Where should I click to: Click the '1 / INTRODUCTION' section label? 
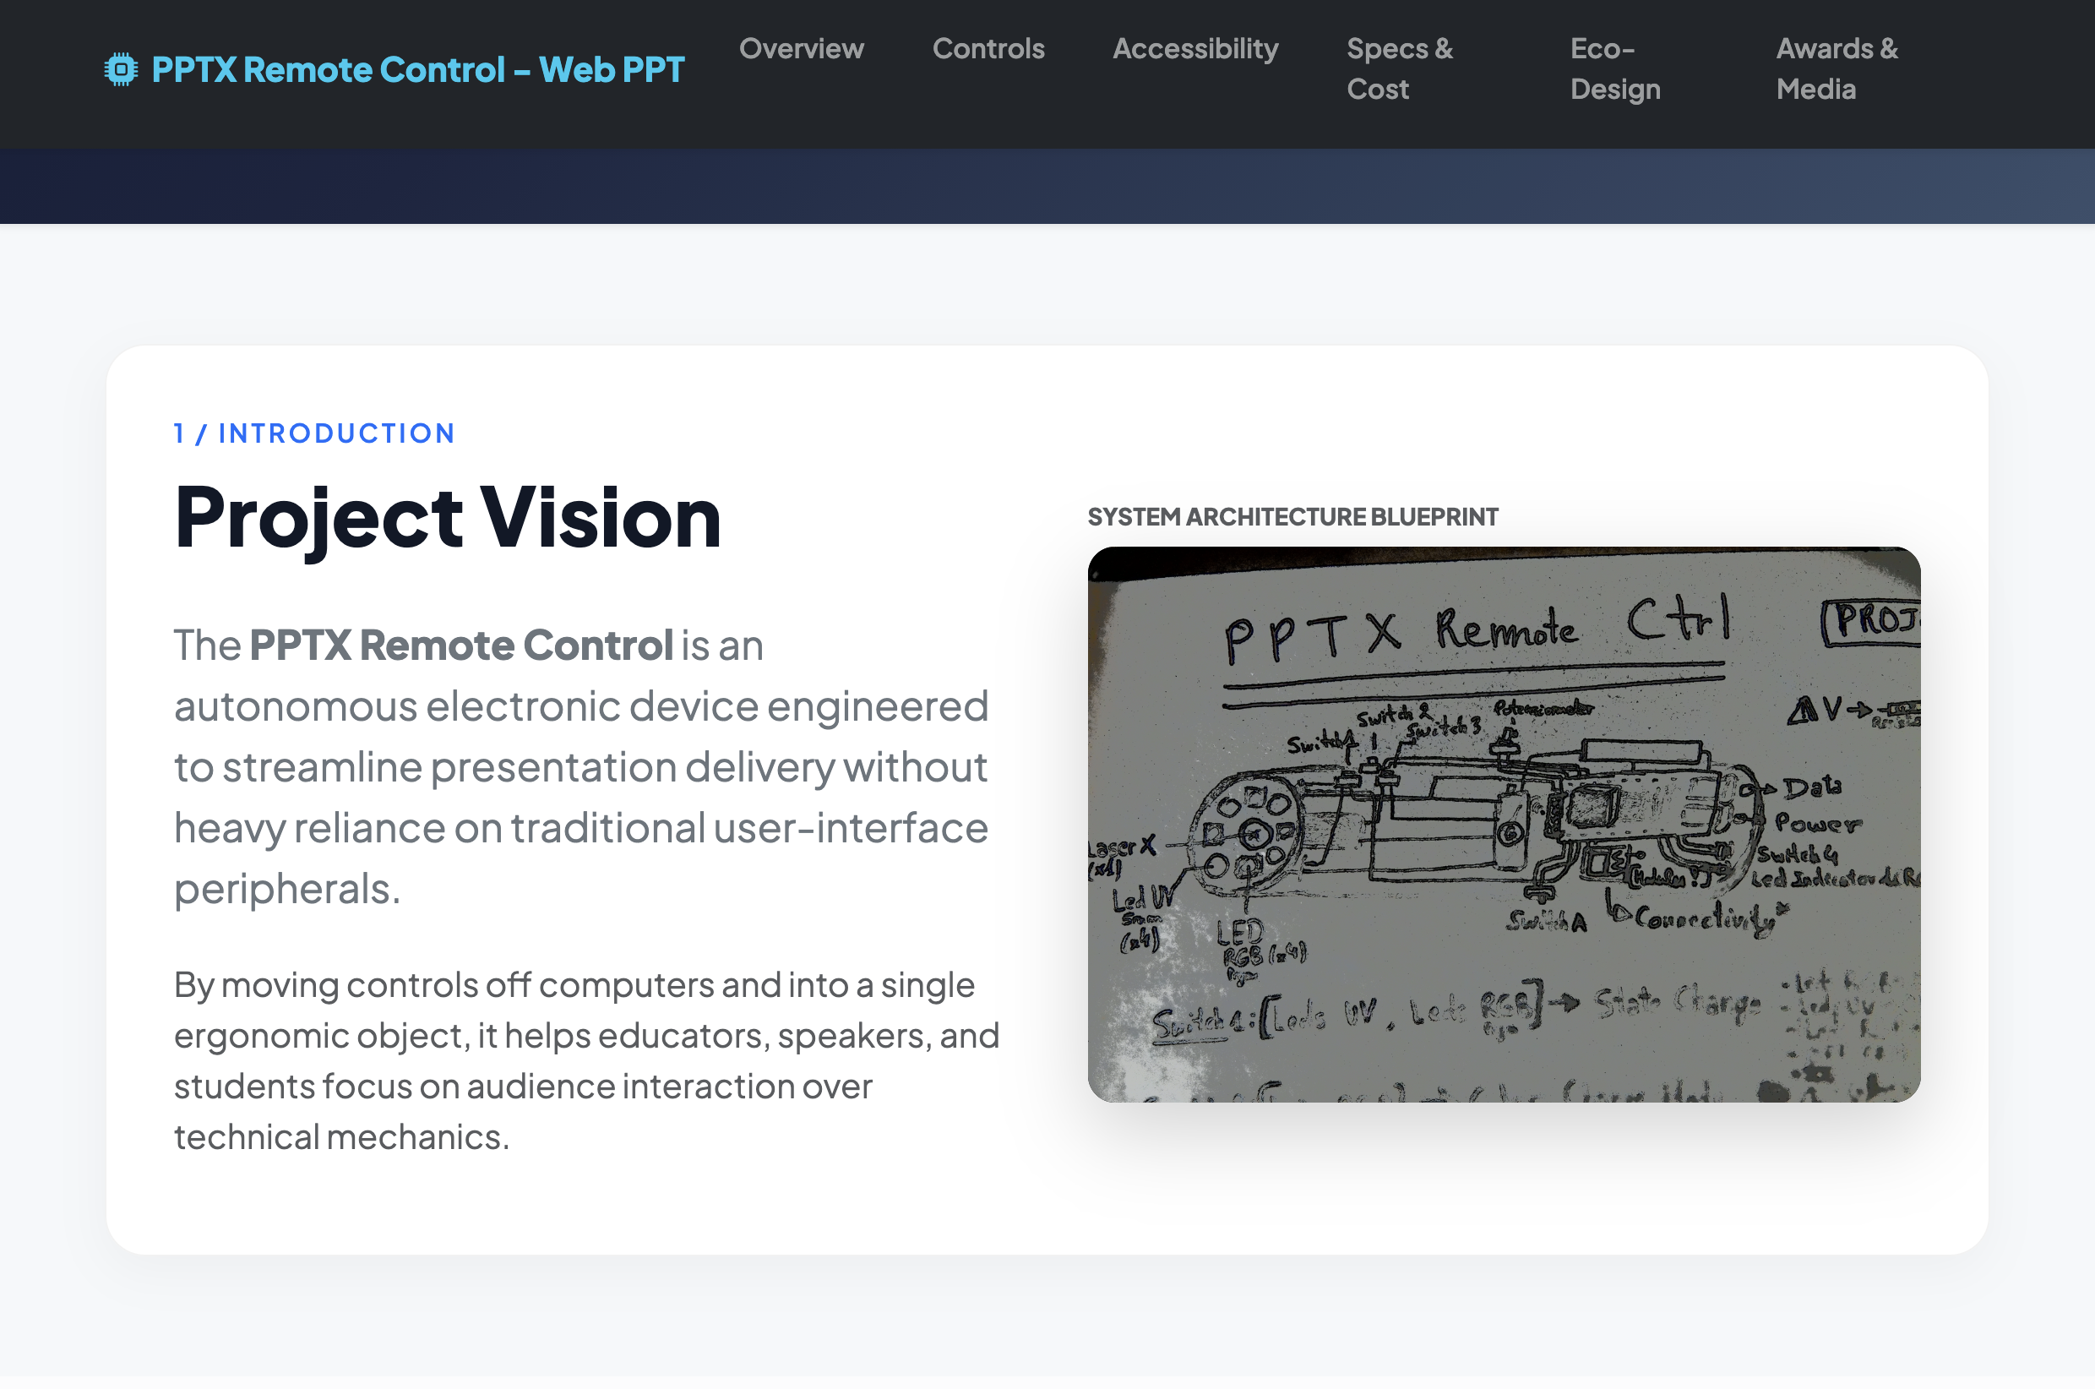314,433
